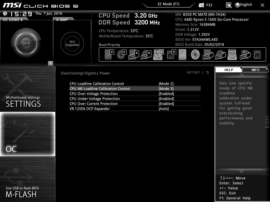Toggle the OC GENIE 4 OFF knob

tap(26, 43)
